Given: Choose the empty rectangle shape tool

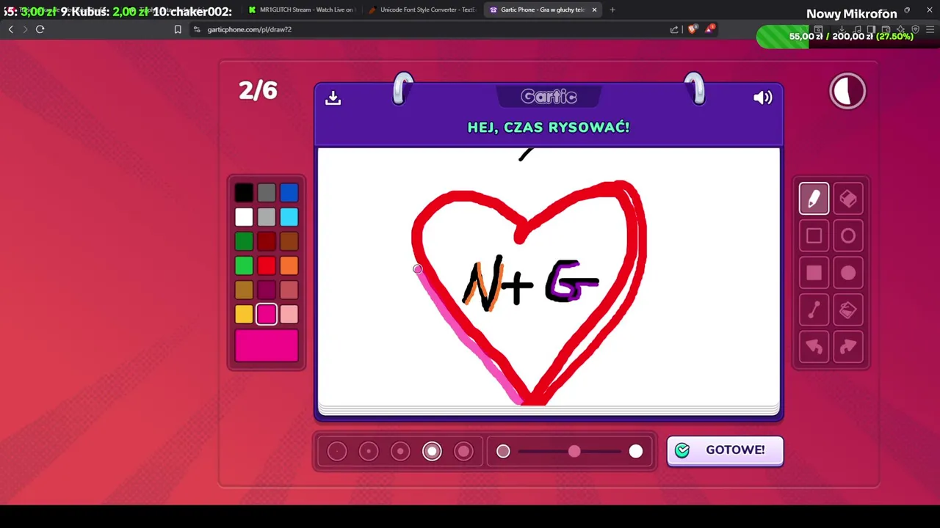Looking at the screenshot, I should [x=814, y=236].
